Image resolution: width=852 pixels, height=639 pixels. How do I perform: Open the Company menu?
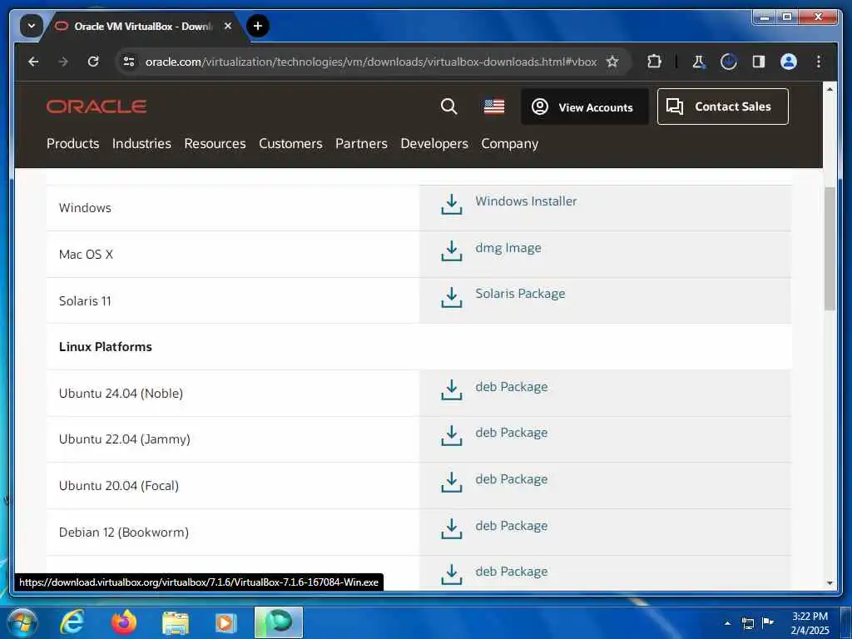point(510,143)
